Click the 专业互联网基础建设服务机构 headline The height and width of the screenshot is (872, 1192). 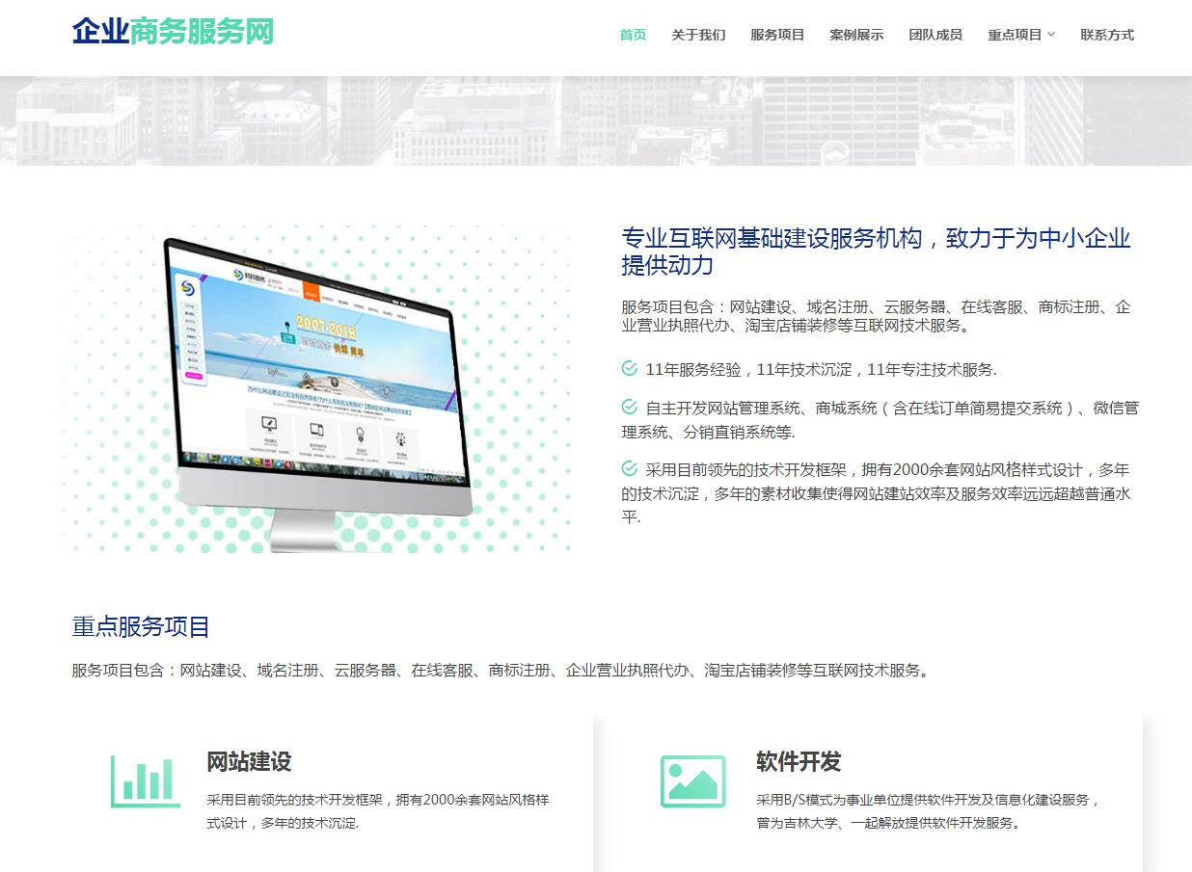pos(876,251)
